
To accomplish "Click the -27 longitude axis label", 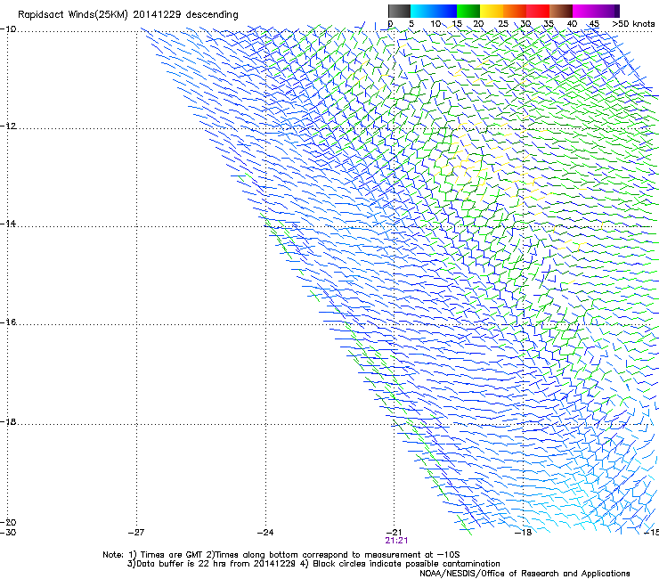I will pyautogui.click(x=136, y=533).
